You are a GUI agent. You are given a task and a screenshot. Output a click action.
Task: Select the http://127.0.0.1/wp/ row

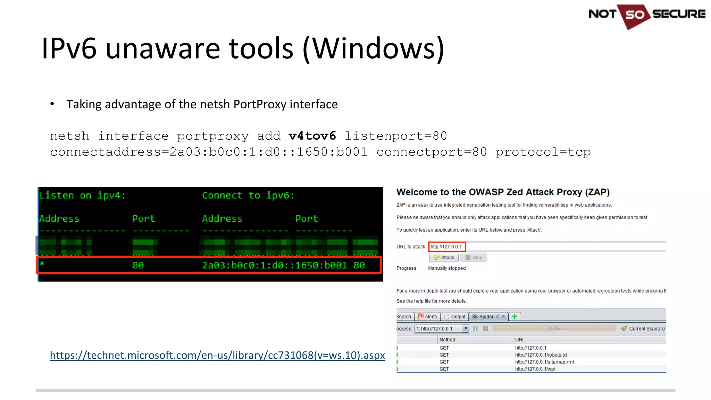click(531, 369)
